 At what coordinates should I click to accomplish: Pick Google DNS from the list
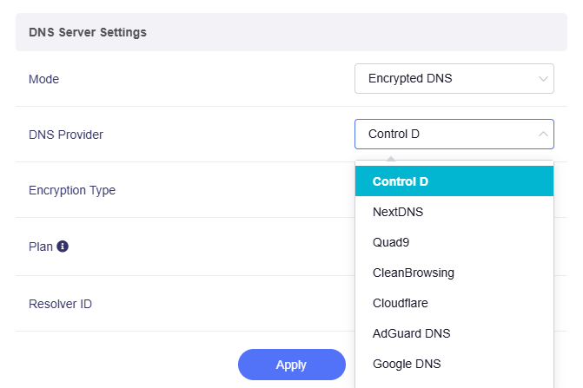(x=454, y=364)
